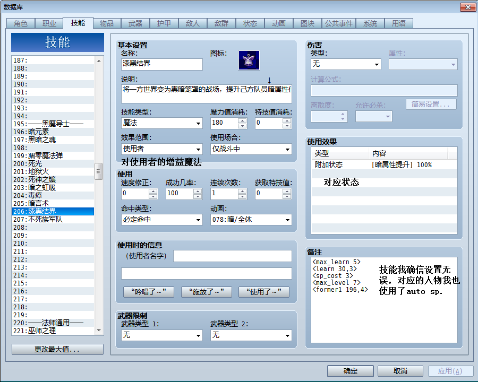Expand the 效果范围 dropdown showing 使用者

pos(161,149)
